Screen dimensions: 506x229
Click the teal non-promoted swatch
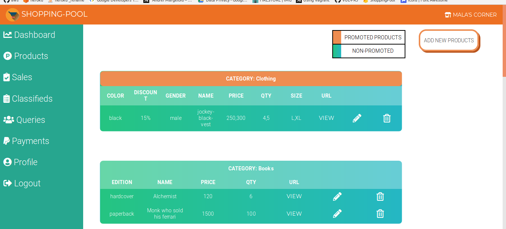tap(337, 51)
